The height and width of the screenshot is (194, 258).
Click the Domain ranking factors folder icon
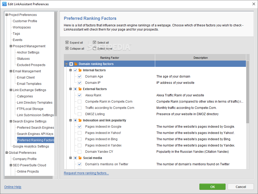[x=76, y=64]
